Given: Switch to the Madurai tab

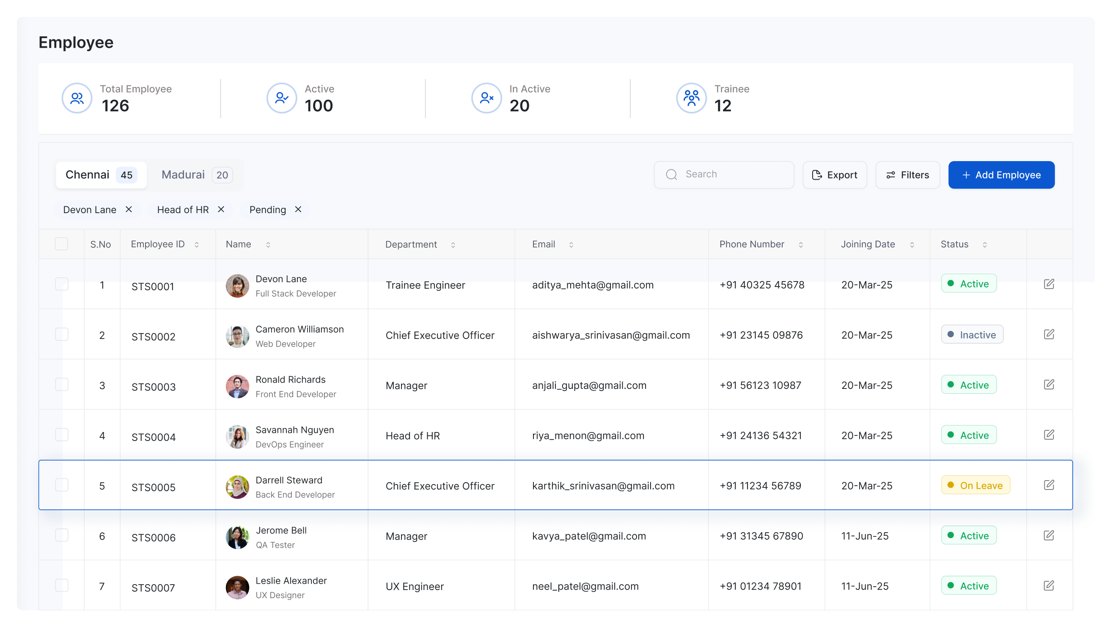Looking at the screenshot, I should tap(197, 175).
